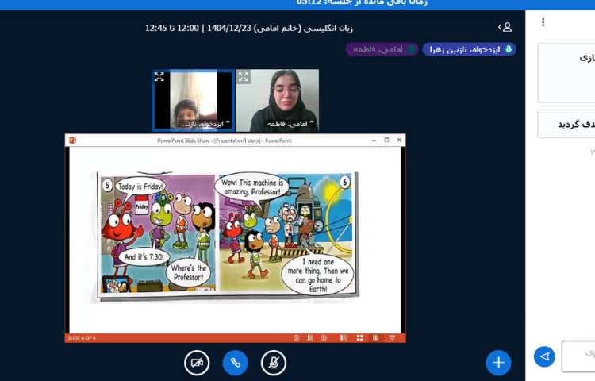The width and height of the screenshot is (595, 381).
Task: Switch to Slide Sorter view icon
Action: [x=359, y=337]
